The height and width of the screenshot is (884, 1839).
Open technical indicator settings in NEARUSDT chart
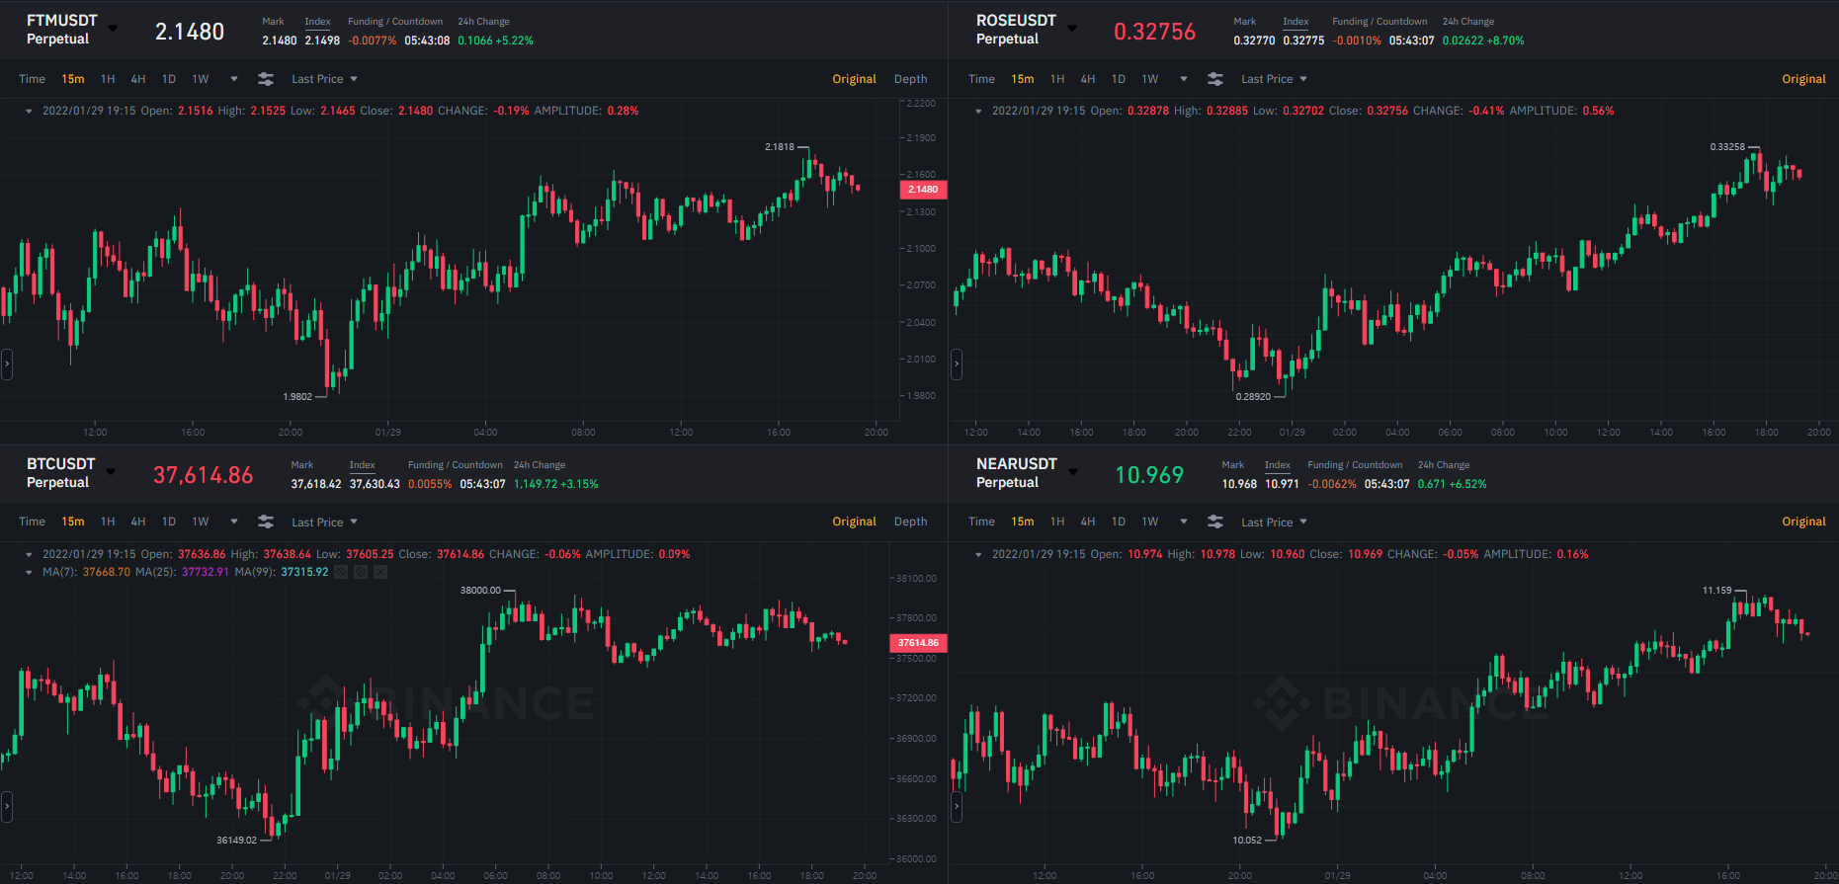1215,522
